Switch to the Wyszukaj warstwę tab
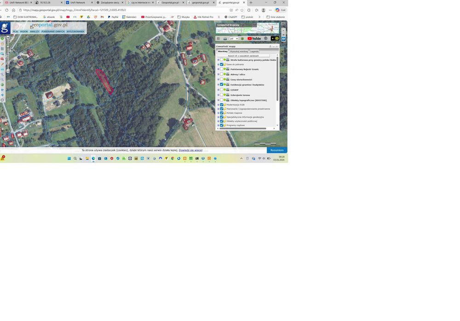Image resolution: width=460 pixels, height=321 pixels. pyautogui.click(x=239, y=52)
